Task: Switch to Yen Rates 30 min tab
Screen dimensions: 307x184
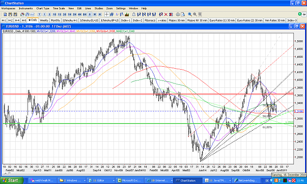Action: point(275,20)
